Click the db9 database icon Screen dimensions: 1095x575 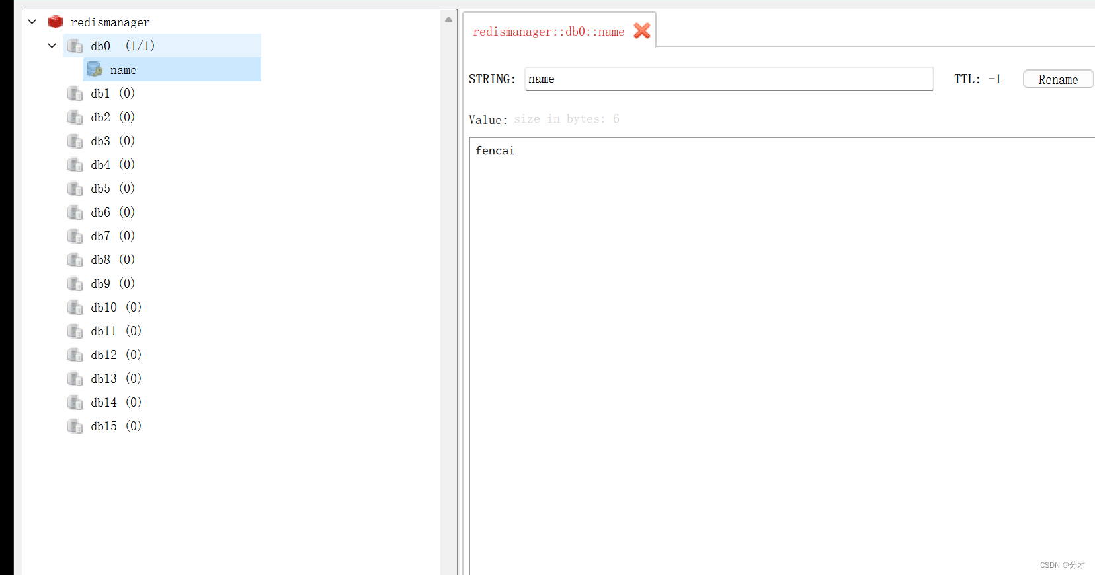click(x=75, y=283)
